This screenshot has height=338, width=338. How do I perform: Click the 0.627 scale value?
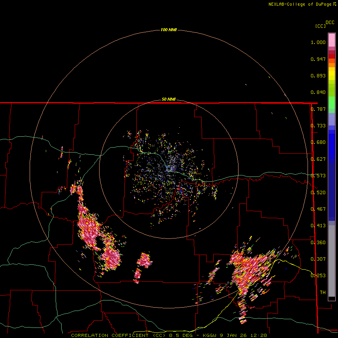click(318, 159)
